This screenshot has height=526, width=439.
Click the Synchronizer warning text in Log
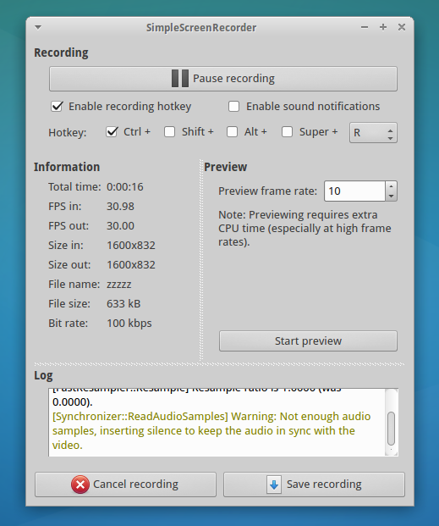[211, 431]
